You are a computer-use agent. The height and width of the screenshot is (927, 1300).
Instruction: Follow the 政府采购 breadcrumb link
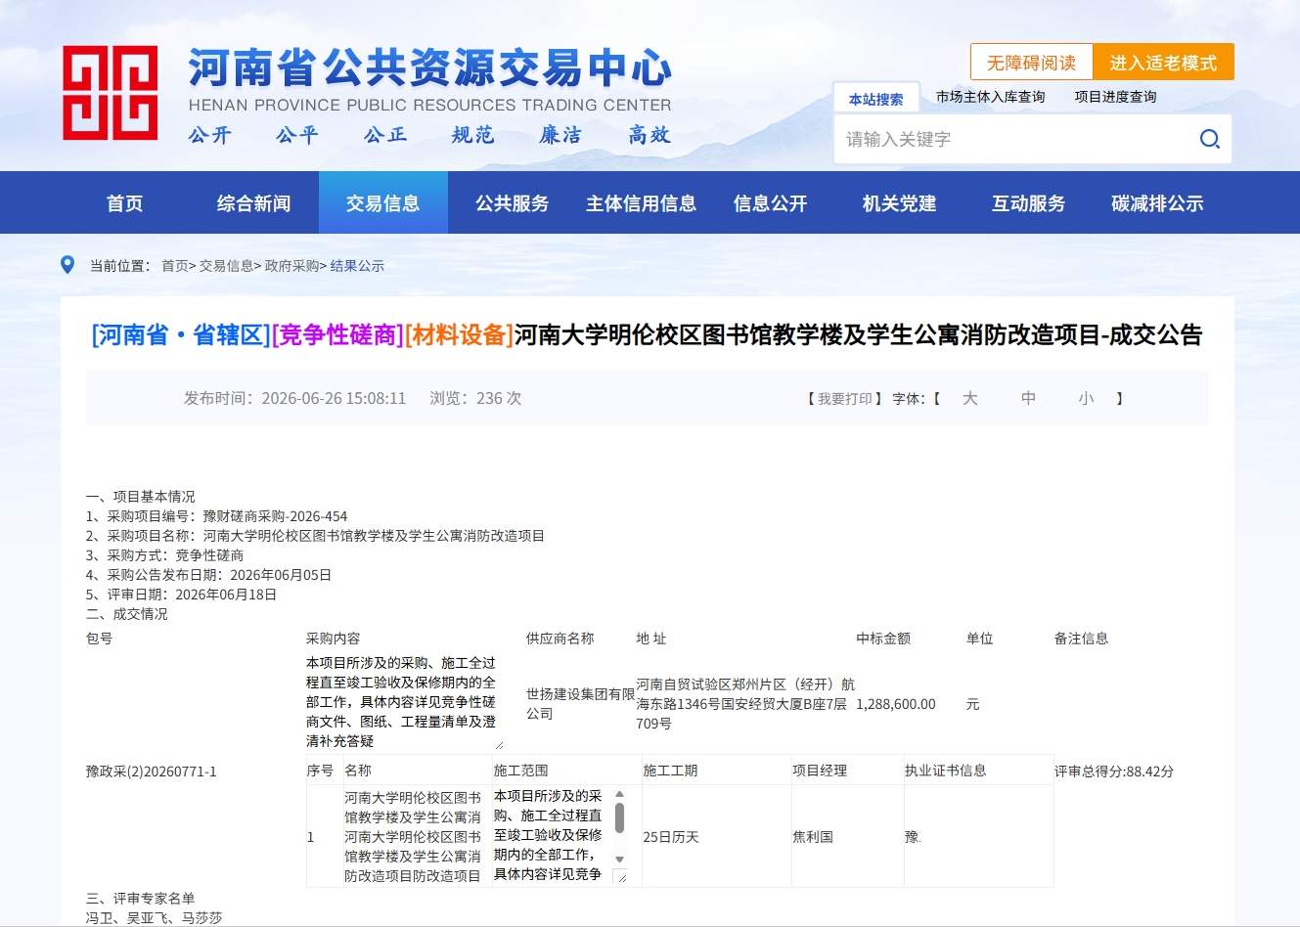[x=291, y=266]
